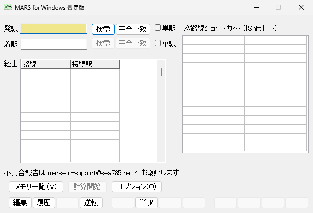Open the メモリ一覧 (M) memory list
Viewport: 313px width, 213px height.
tap(36, 187)
